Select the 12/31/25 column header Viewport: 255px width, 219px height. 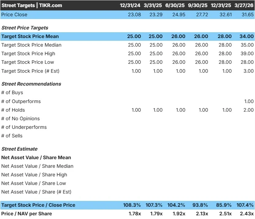pyautogui.click(x=221, y=5)
